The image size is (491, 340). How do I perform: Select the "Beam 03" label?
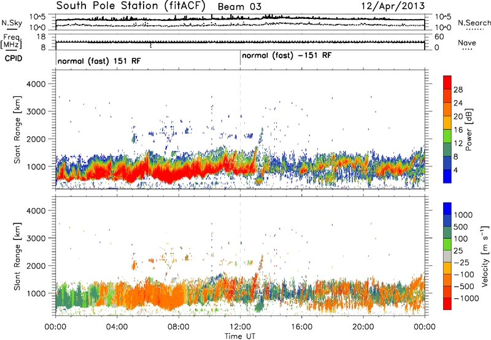[239, 7]
